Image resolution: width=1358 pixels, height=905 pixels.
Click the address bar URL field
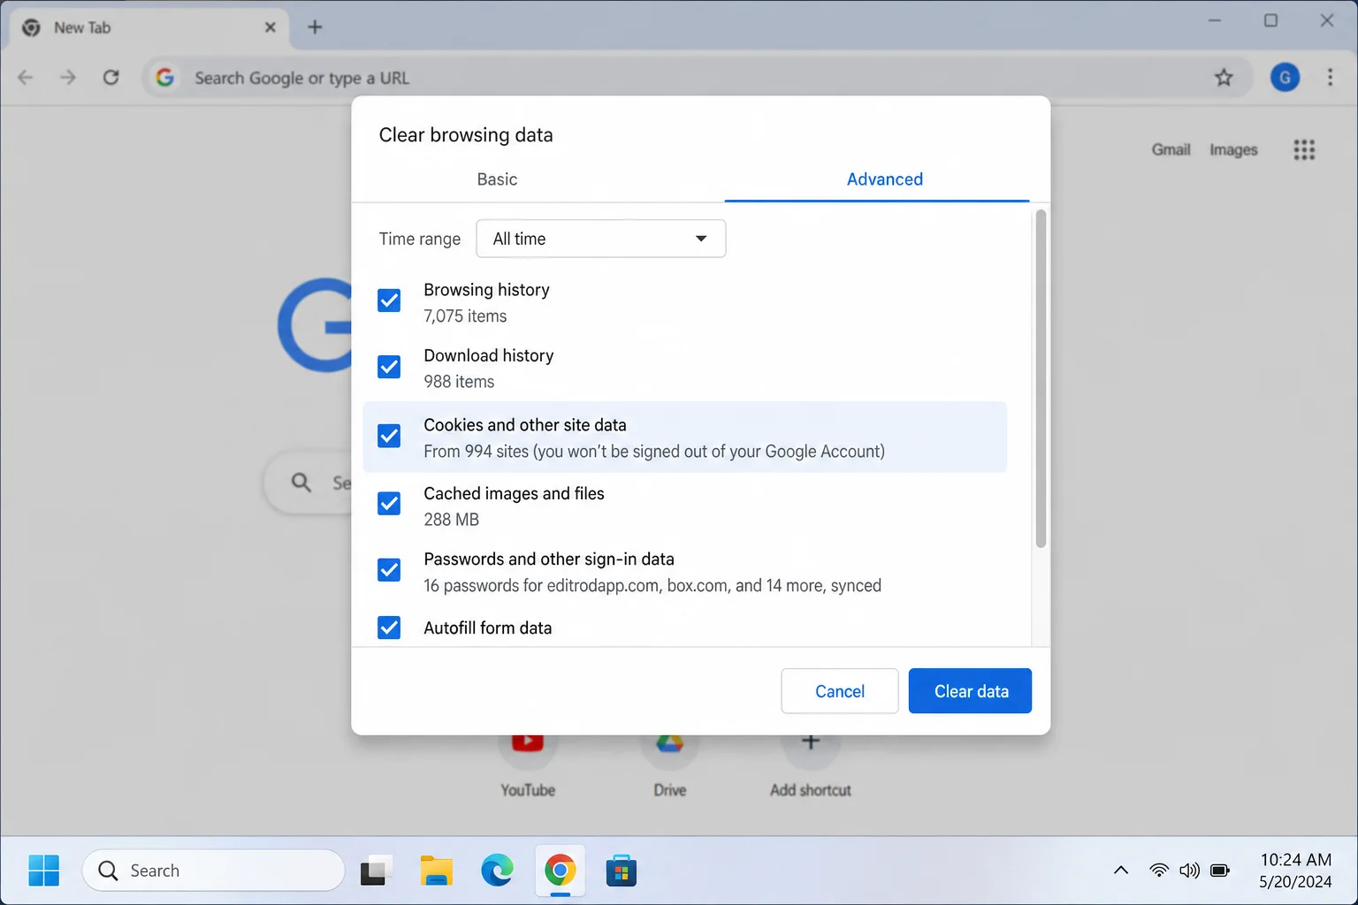point(698,78)
